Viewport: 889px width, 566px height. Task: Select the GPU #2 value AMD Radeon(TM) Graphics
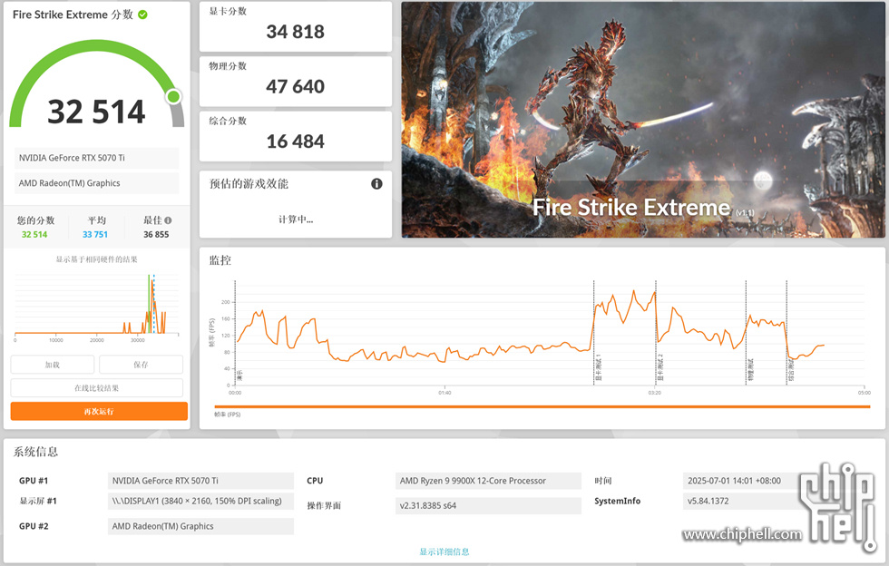200,526
